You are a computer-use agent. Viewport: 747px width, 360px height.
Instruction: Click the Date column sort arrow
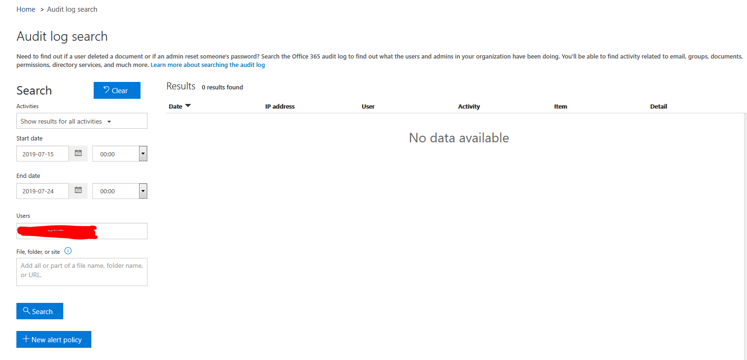pyautogui.click(x=188, y=106)
